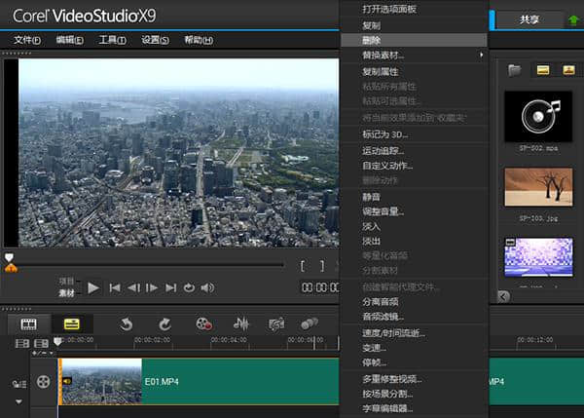Toggle the system volume speaker icon

click(207, 287)
